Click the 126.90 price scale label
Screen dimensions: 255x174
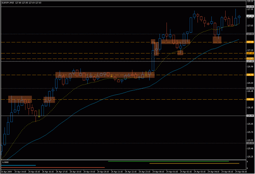click(x=250, y=67)
